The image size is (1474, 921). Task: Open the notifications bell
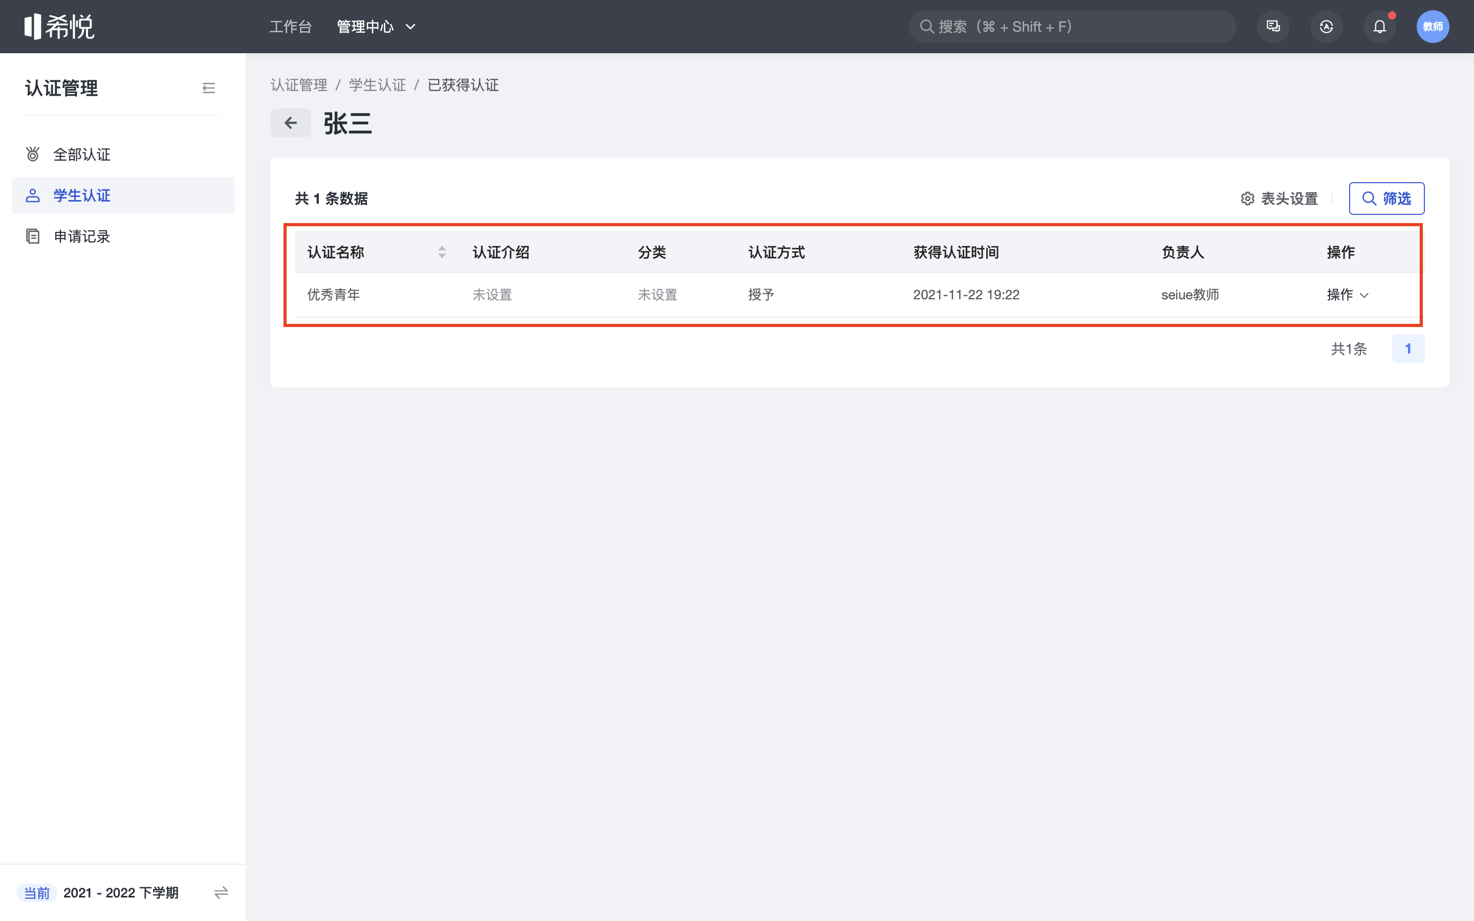click(1380, 27)
